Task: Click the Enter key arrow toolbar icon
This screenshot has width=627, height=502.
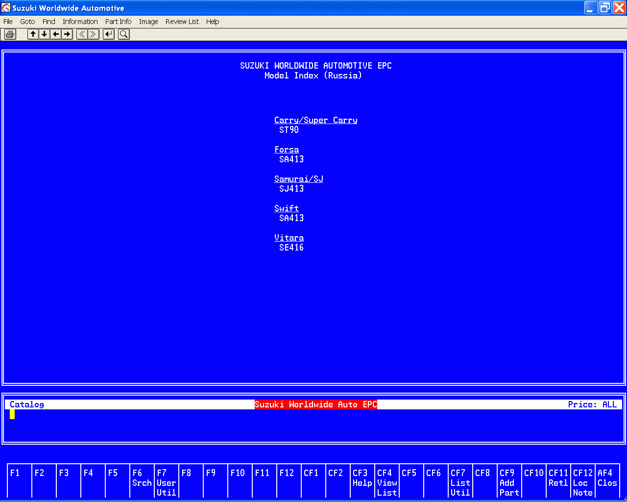Action: [x=109, y=34]
